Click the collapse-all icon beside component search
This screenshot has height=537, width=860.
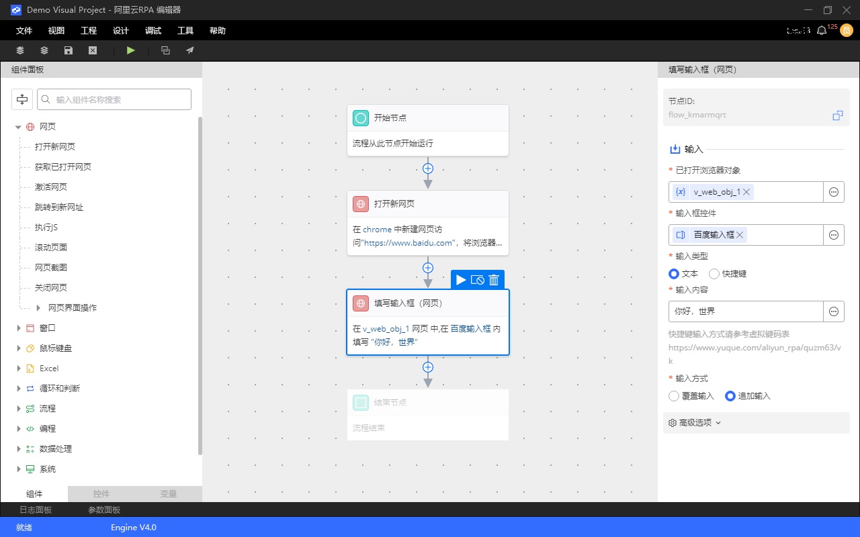point(22,99)
